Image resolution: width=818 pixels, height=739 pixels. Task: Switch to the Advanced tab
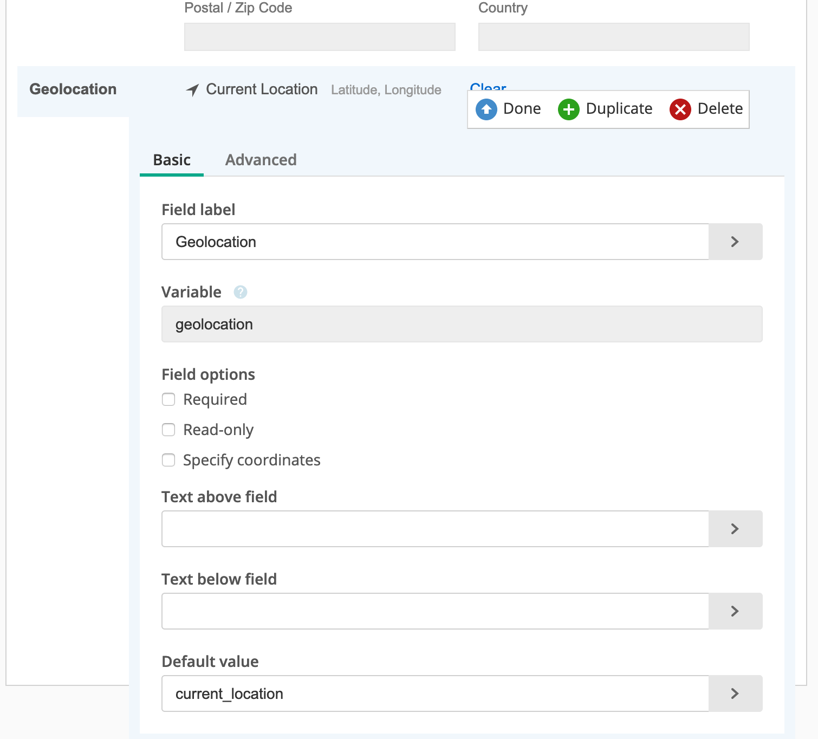[x=261, y=160]
